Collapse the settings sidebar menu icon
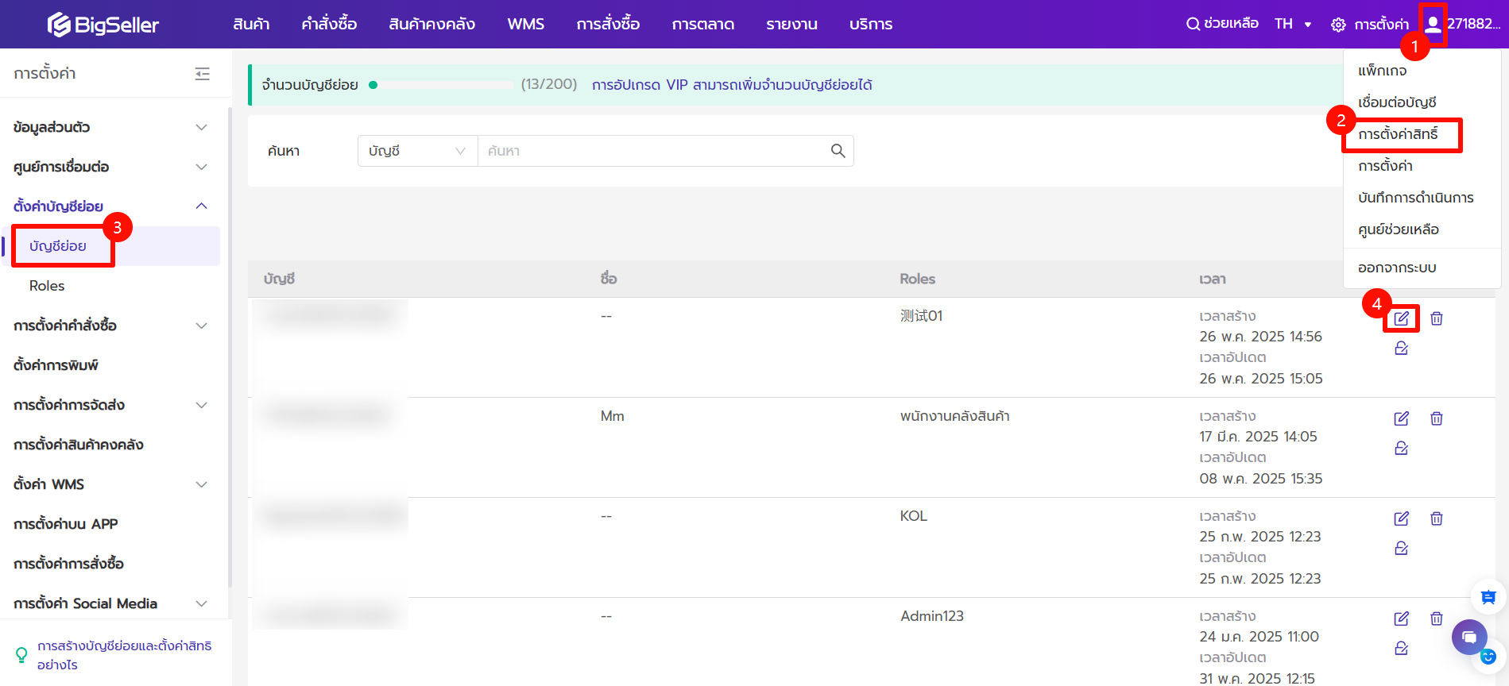Image resolution: width=1509 pixels, height=686 pixels. [203, 74]
